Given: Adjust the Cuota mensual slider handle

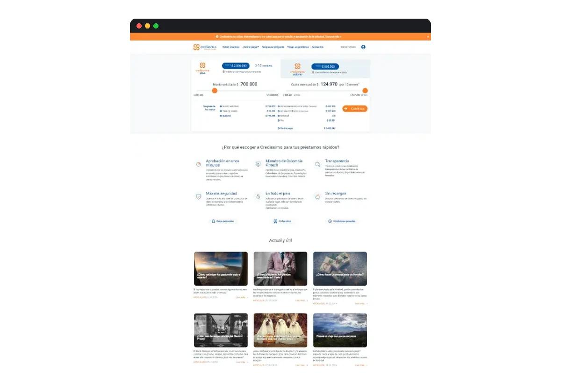Looking at the screenshot, I should 365,91.
